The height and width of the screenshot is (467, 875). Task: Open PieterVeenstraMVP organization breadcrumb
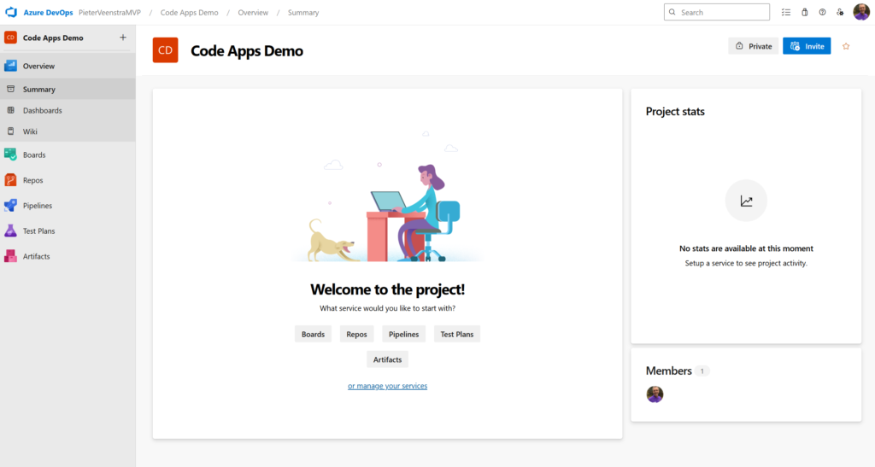point(109,12)
